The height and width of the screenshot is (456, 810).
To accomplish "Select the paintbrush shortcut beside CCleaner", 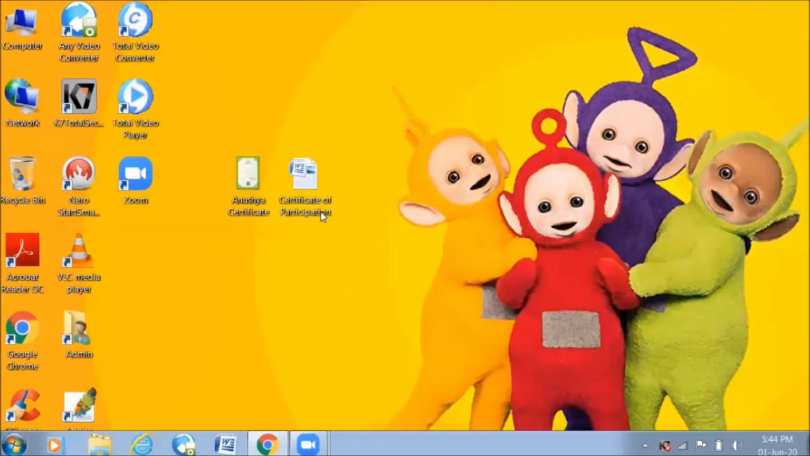I will tap(78, 408).
